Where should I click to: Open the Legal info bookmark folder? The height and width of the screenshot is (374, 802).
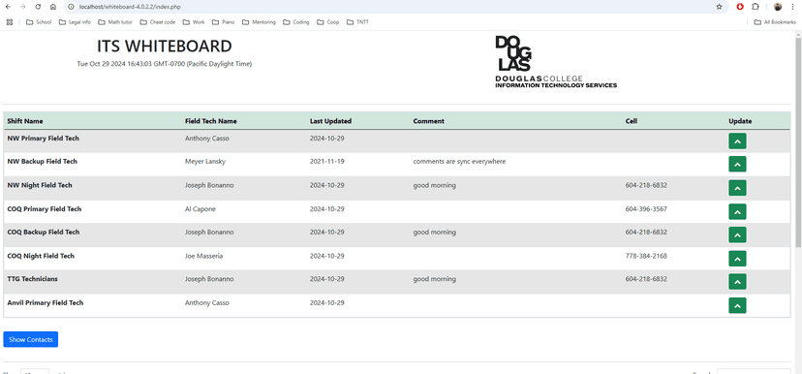click(75, 22)
